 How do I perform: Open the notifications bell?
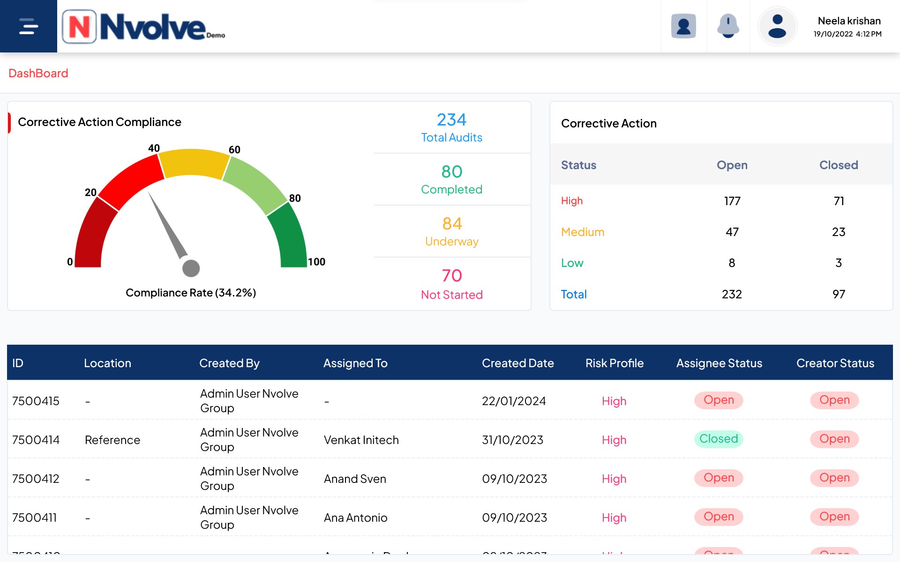pos(728,26)
